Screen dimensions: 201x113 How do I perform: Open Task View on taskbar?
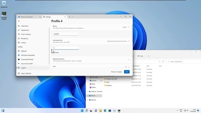click(x=91, y=110)
